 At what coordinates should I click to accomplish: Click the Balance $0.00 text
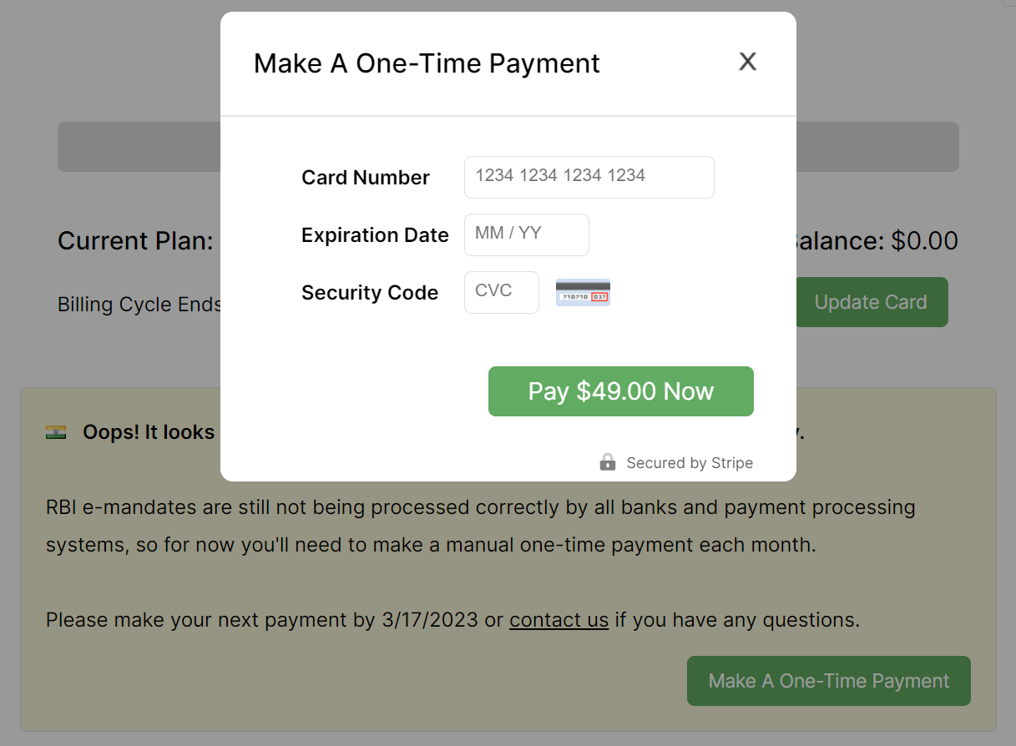pos(877,241)
